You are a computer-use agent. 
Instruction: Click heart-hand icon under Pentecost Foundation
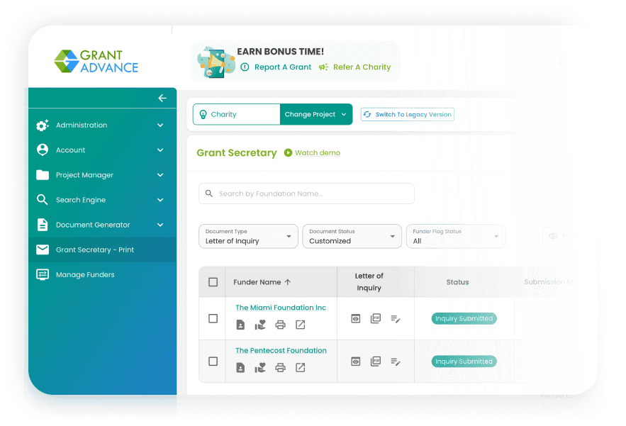tap(260, 367)
